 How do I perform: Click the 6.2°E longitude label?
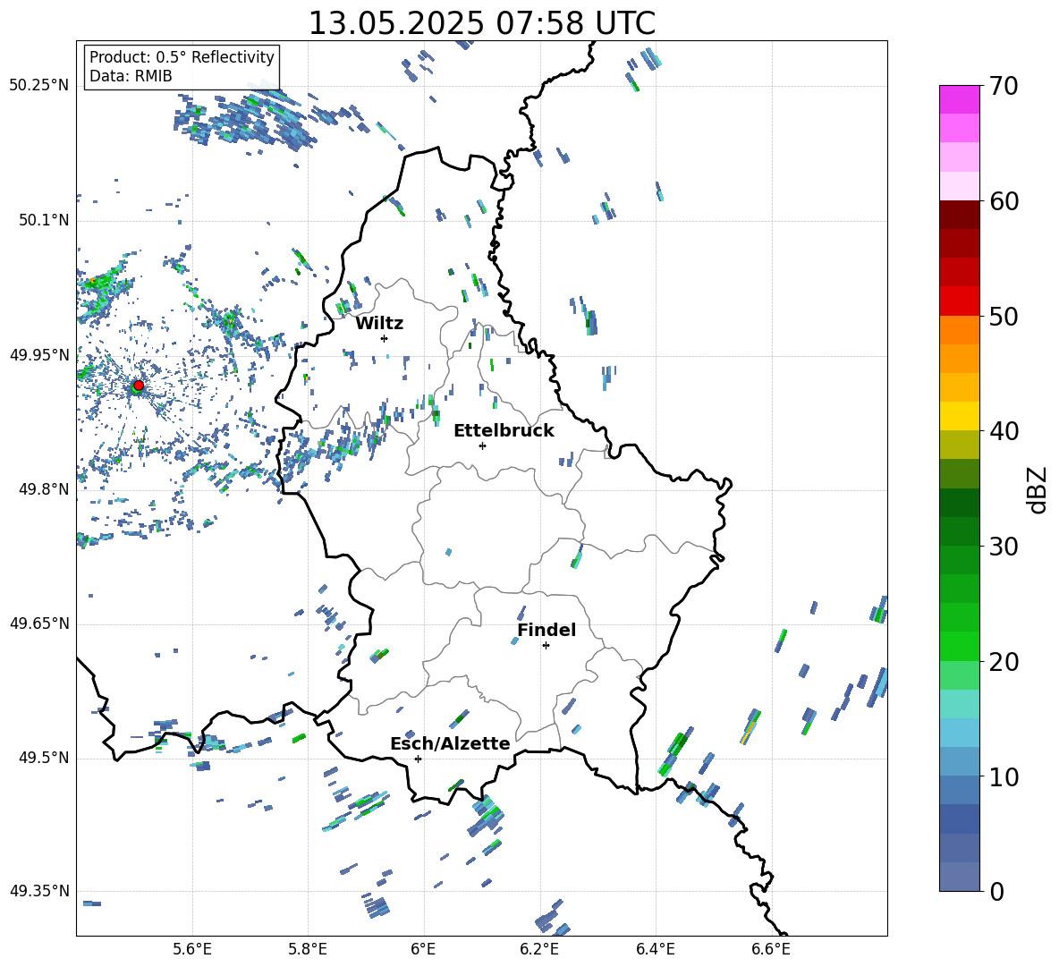[x=539, y=949]
